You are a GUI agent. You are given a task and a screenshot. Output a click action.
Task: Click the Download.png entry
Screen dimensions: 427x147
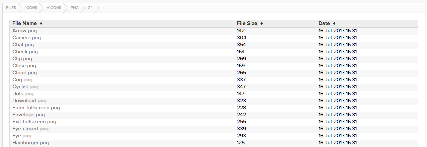29,101
